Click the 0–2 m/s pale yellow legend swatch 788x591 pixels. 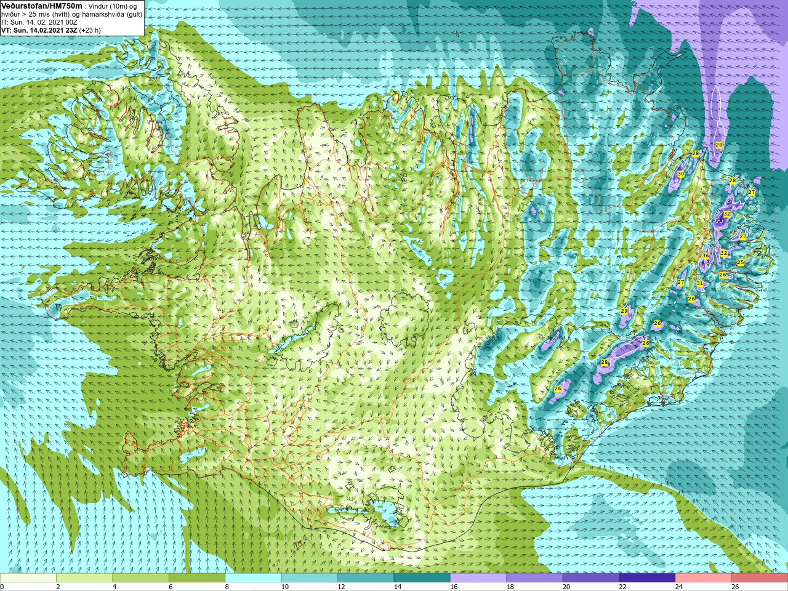(28, 578)
